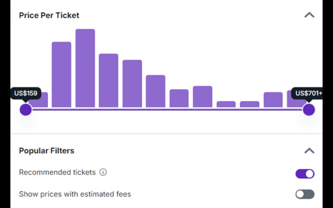The image size is (333, 208).
Task: Click the chevron above the price histogram
Action: tap(309, 15)
